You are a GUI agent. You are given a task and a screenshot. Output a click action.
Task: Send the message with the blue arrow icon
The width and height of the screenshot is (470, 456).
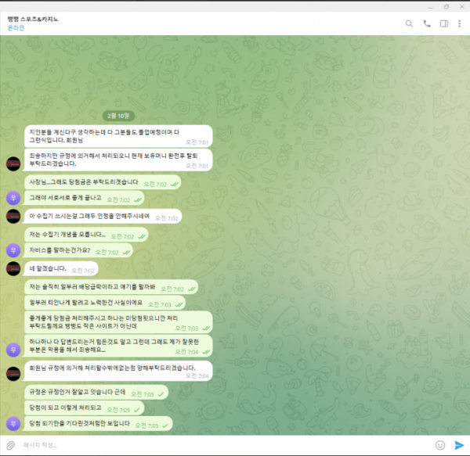coord(458,445)
